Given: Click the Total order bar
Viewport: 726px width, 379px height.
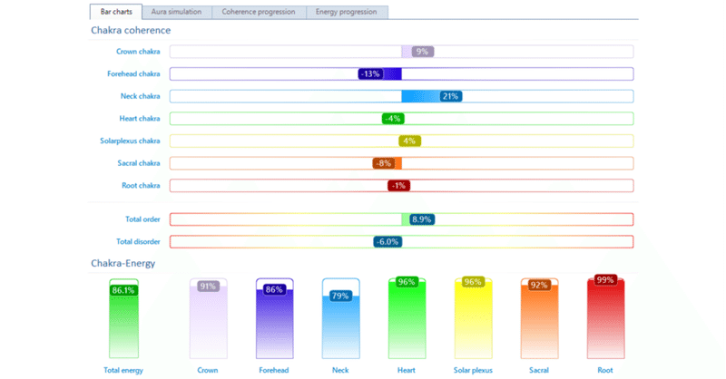Looking at the screenshot, I should pyautogui.click(x=401, y=219).
